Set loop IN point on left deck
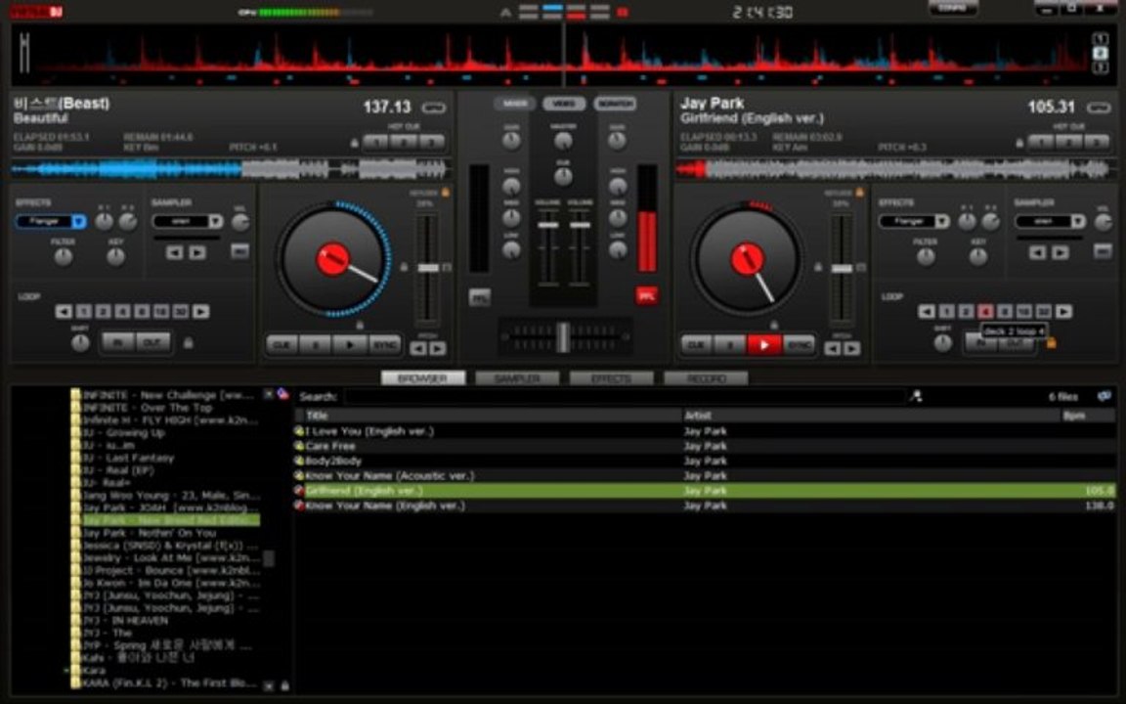The height and width of the screenshot is (704, 1126). point(118,342)
